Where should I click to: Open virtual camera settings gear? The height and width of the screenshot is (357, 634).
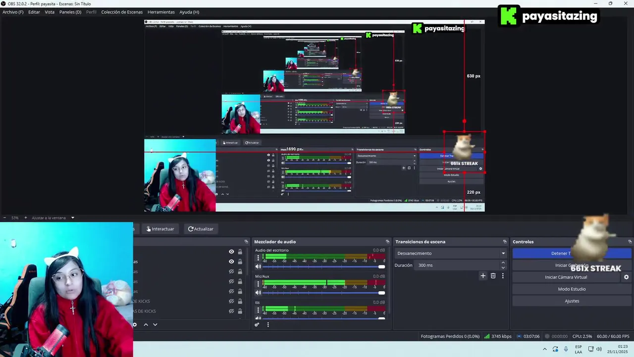pyautogui.click(x=626, y=277)
